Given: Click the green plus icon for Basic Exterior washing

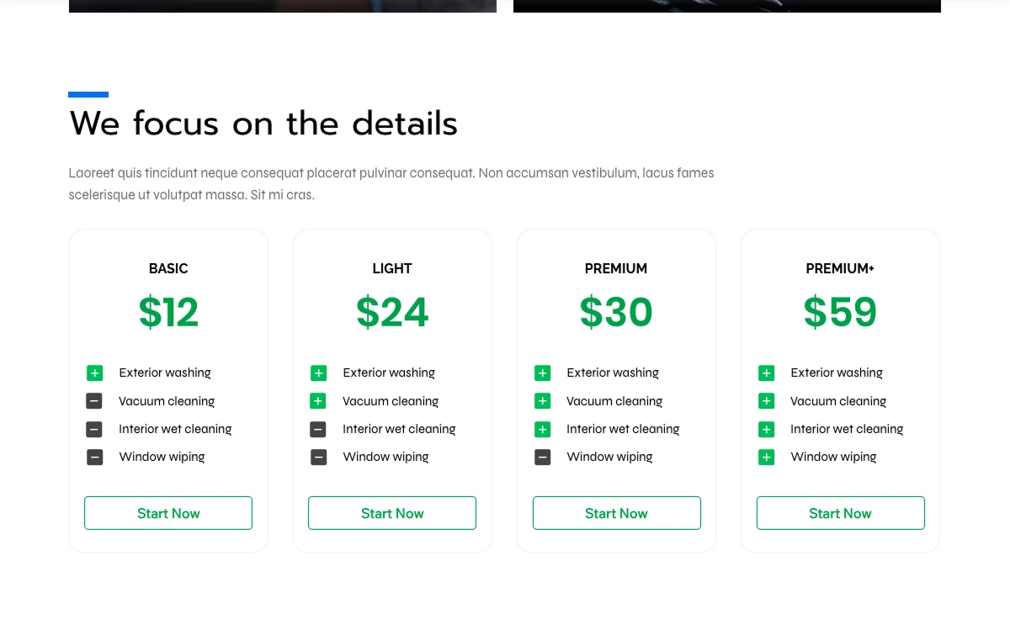Looking at the screenshot, I should (x=94, y=373).
